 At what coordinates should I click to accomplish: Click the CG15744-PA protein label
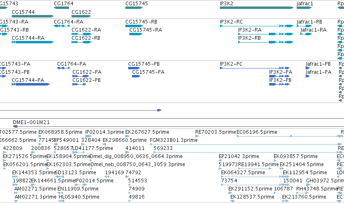(28, 80)
